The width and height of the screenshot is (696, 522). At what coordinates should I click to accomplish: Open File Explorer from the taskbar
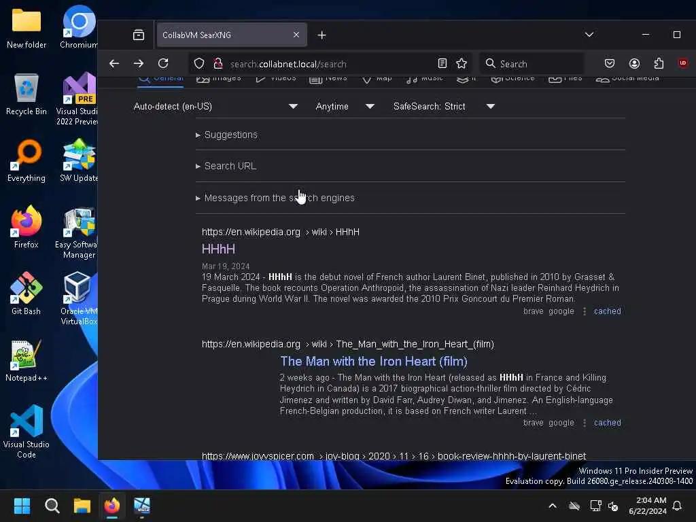point(82,506)
